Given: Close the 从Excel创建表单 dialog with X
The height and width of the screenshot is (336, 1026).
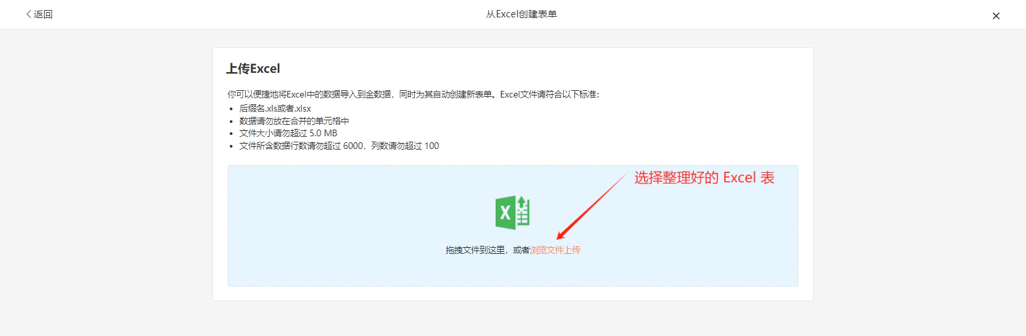Looking at the screenshot, I should pyautogui.click(x=996, y=16).
